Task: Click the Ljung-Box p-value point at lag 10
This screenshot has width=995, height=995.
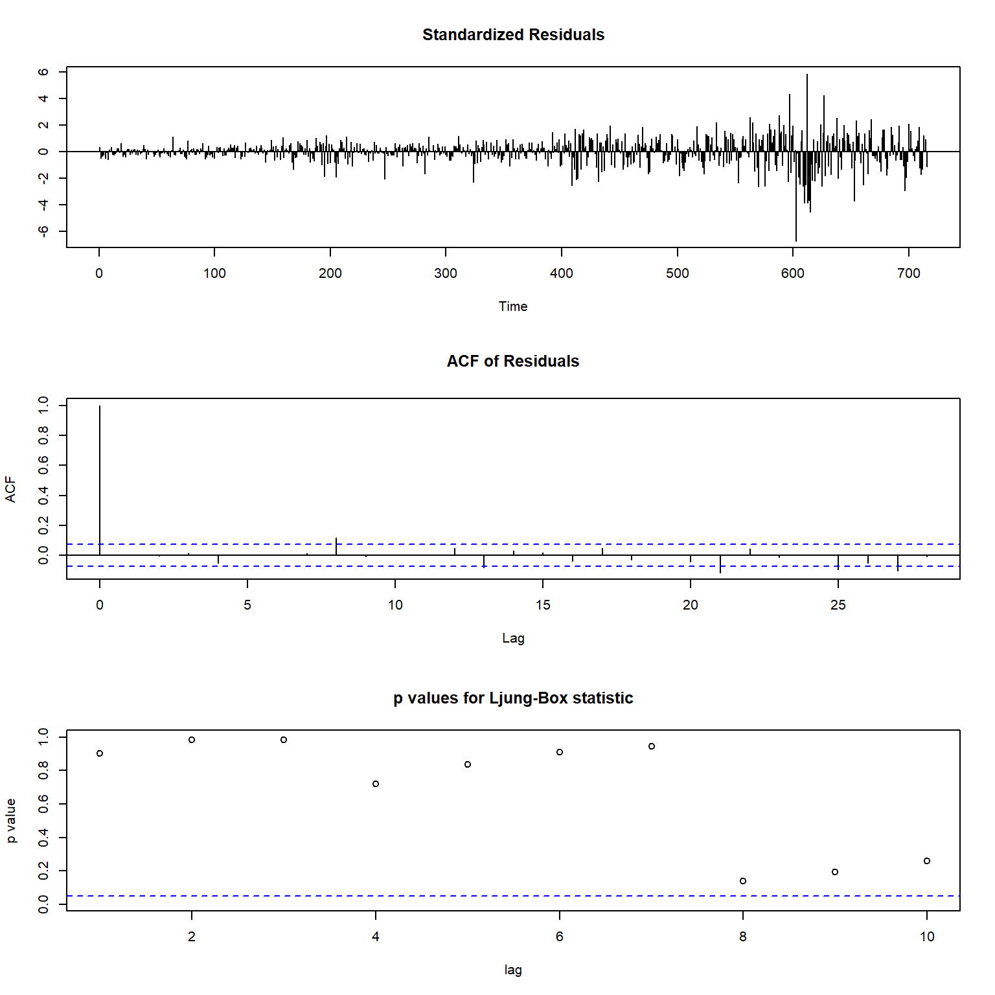Action: (927, 861)
